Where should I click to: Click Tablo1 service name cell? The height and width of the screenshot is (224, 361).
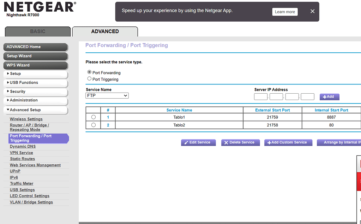point(179,117)
